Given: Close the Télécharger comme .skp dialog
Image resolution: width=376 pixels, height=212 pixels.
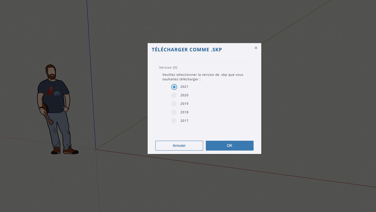Looking at the screenshot, I should click(x=256, y=48).
